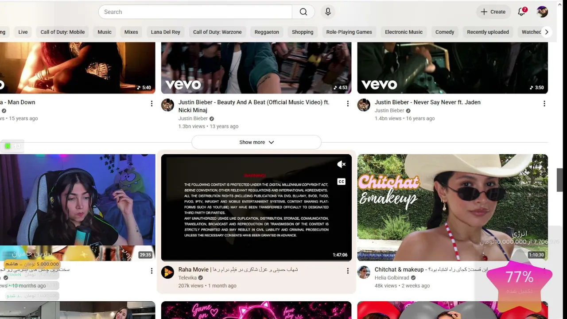Screen dimensions: 567x319
Task: Open Justin Bieber avatar beside Never Say Never
Action: point(364,105)
